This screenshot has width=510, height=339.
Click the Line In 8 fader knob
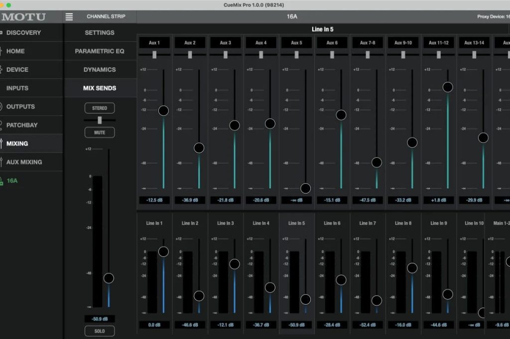(x=412, y=268)
